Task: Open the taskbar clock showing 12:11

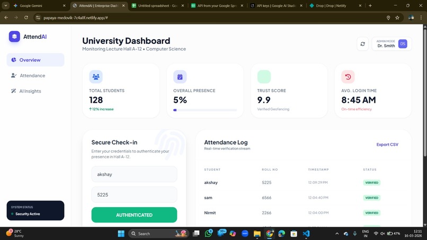Action: (x=413, y=234)
